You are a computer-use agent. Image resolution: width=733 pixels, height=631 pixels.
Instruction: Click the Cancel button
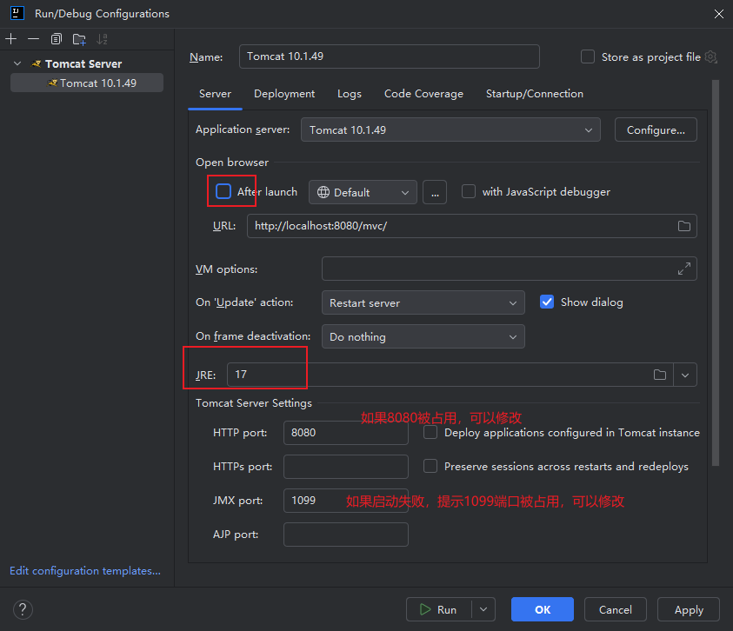tap(616, 609)
